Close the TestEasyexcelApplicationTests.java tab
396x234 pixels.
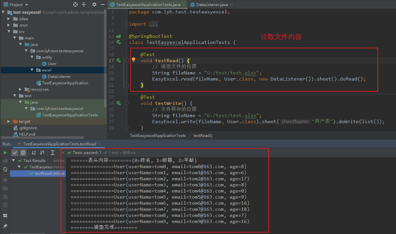pos(184,4)
